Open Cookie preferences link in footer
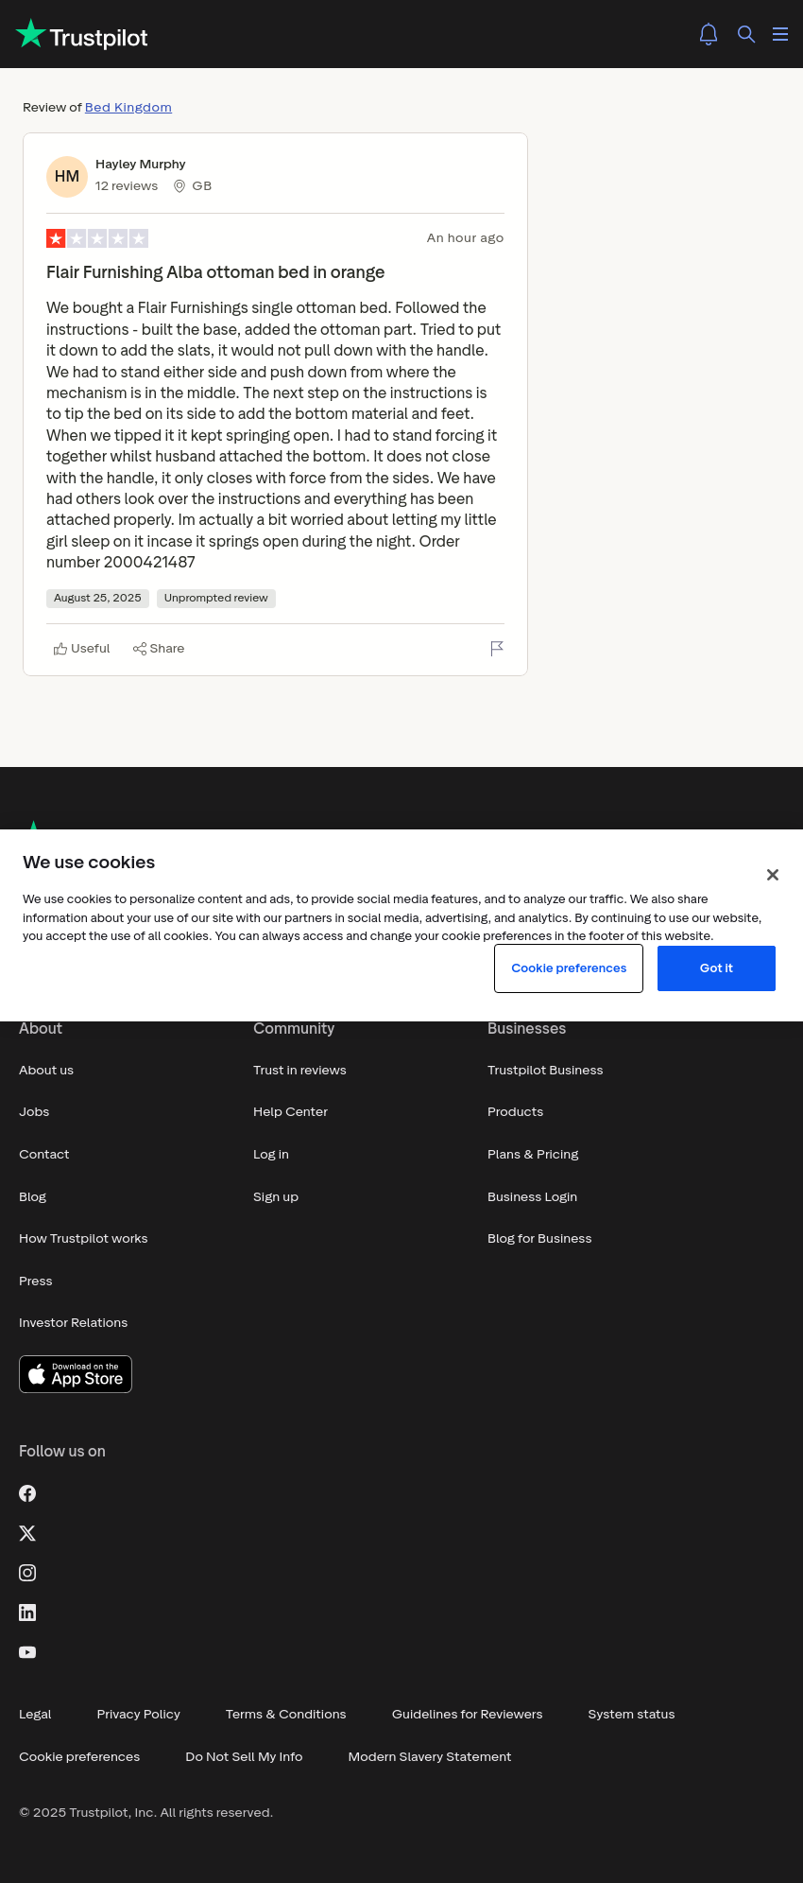 [x=79, y=1757]
